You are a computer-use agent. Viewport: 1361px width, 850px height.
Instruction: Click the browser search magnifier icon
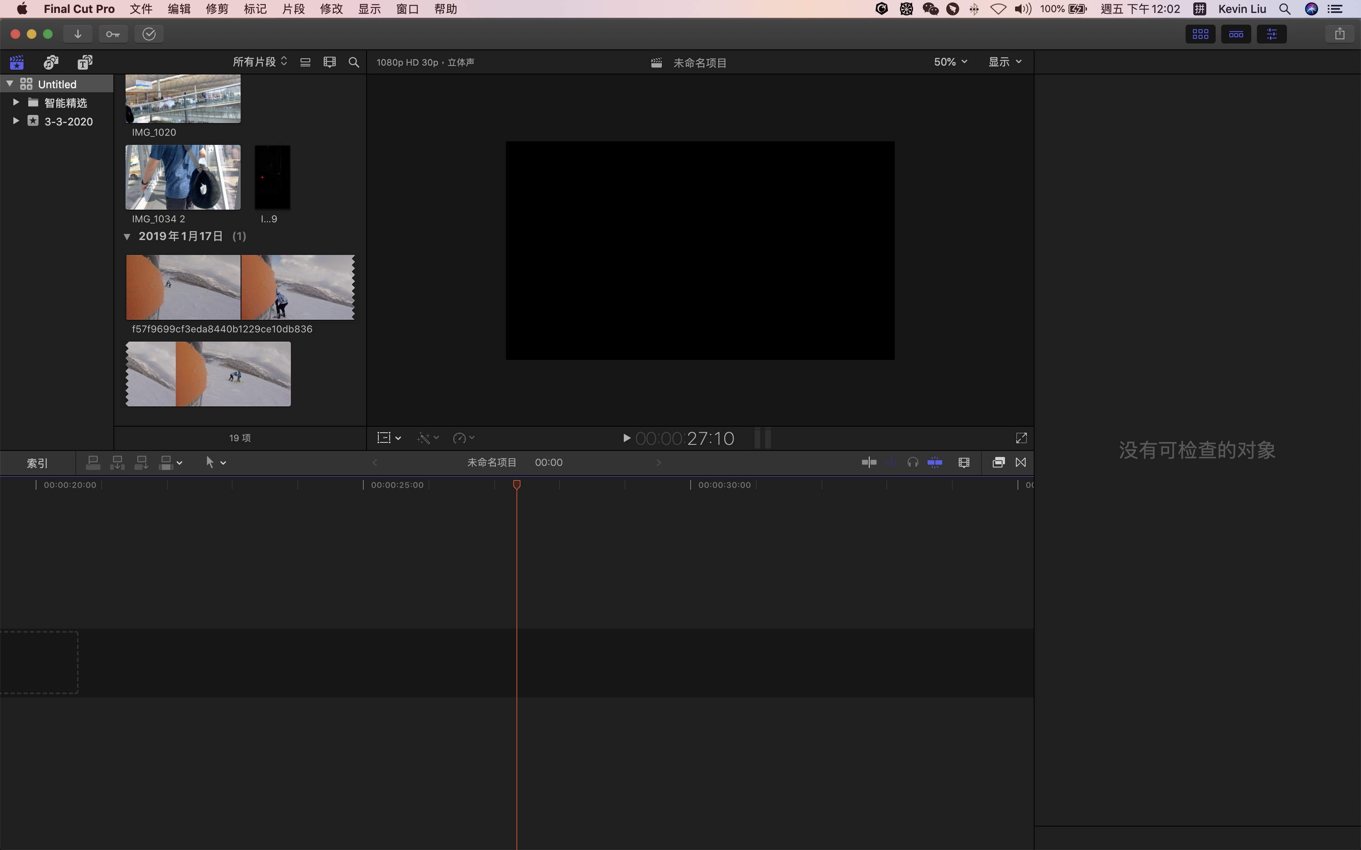click(x=354, y=62)
